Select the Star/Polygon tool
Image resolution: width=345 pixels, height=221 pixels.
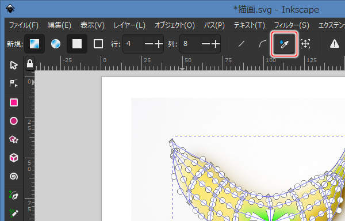tap(14, 139)
